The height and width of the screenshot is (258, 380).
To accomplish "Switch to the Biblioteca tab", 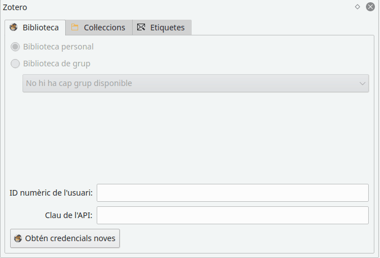I will pyautogui.click(x=35, y=28).
